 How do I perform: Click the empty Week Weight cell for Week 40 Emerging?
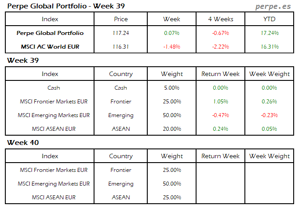pos(270,184)
